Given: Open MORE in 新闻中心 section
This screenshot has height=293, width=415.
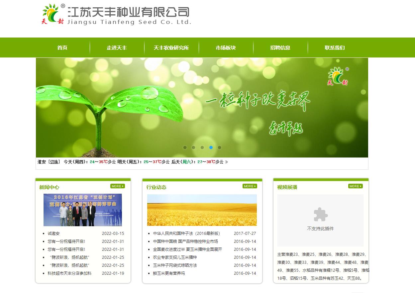Looking at the screenshot, I should (x=117, y=186).
